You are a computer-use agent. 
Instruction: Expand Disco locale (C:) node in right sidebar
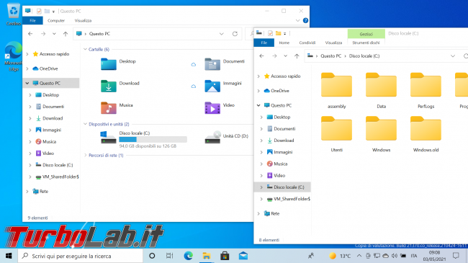tap(261, 187)
